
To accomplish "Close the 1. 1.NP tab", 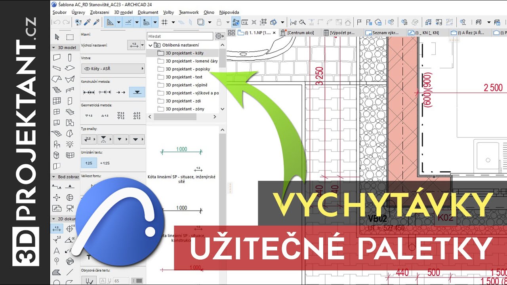I will coord(274,33).
